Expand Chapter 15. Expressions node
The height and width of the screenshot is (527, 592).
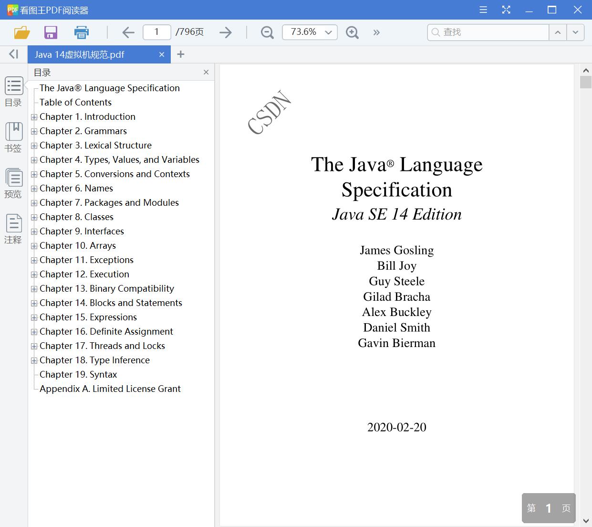click(x=34, y=317)
